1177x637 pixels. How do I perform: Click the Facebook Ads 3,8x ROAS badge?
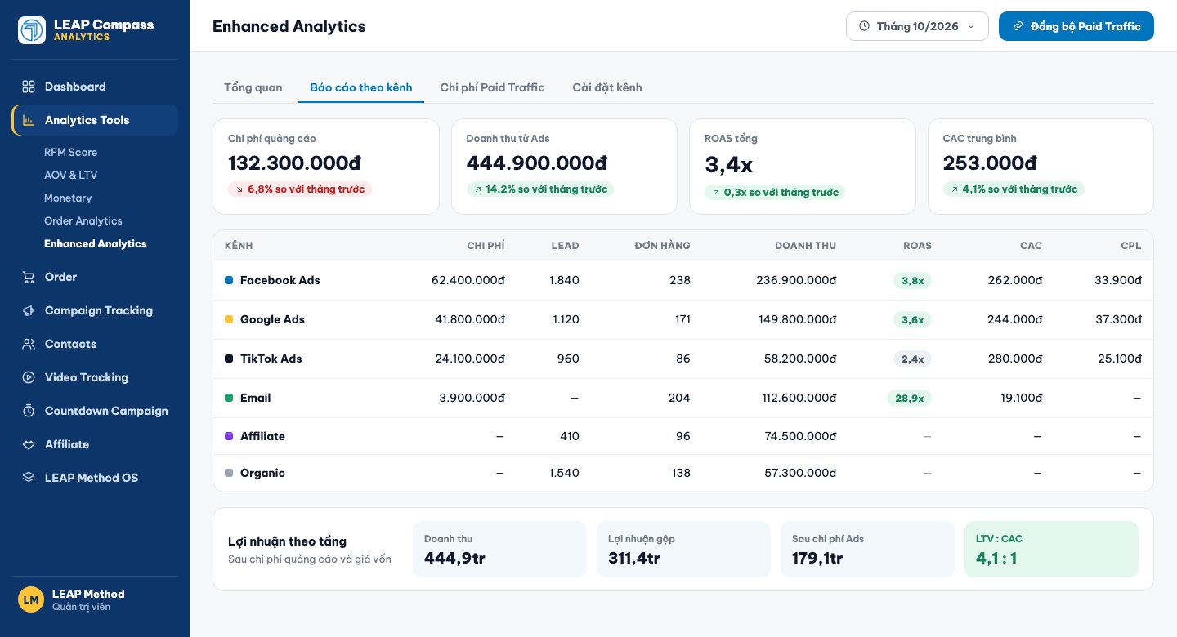[x=912, y=280]
